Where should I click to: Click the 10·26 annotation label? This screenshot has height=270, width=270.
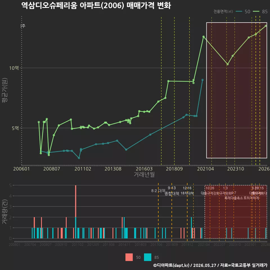coord(210,188)
